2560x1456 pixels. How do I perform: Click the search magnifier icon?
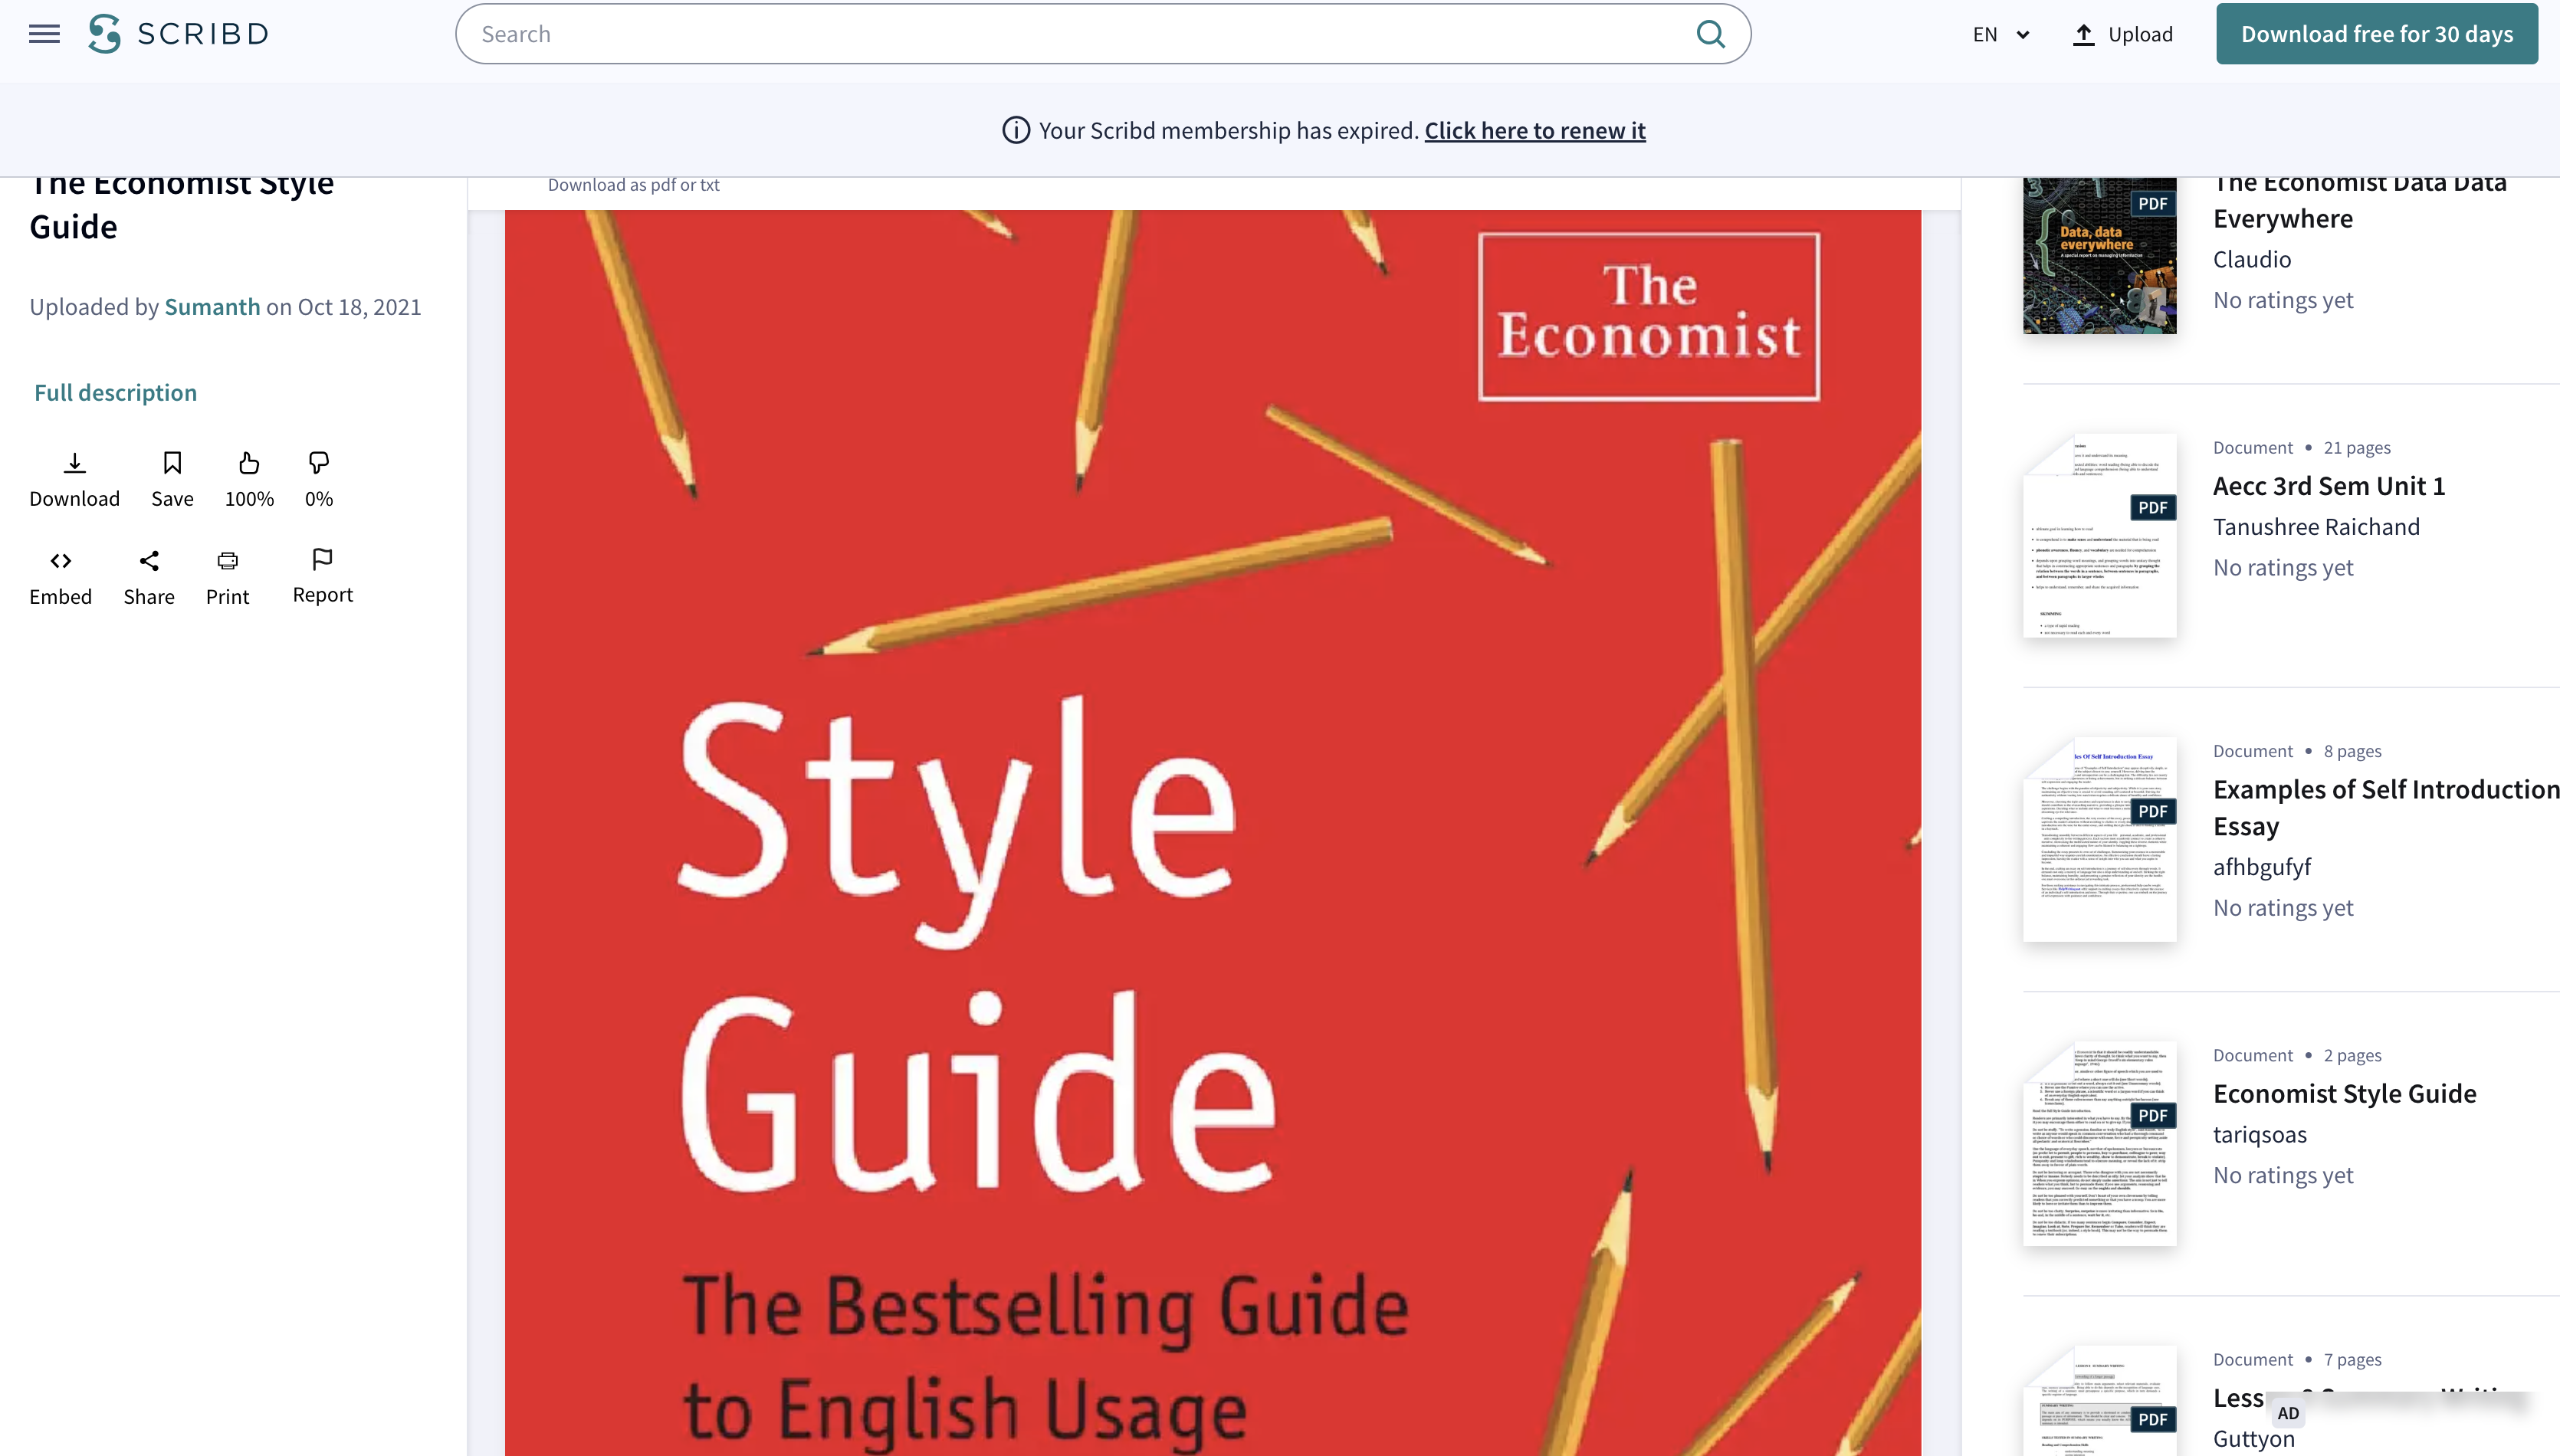1710,34
